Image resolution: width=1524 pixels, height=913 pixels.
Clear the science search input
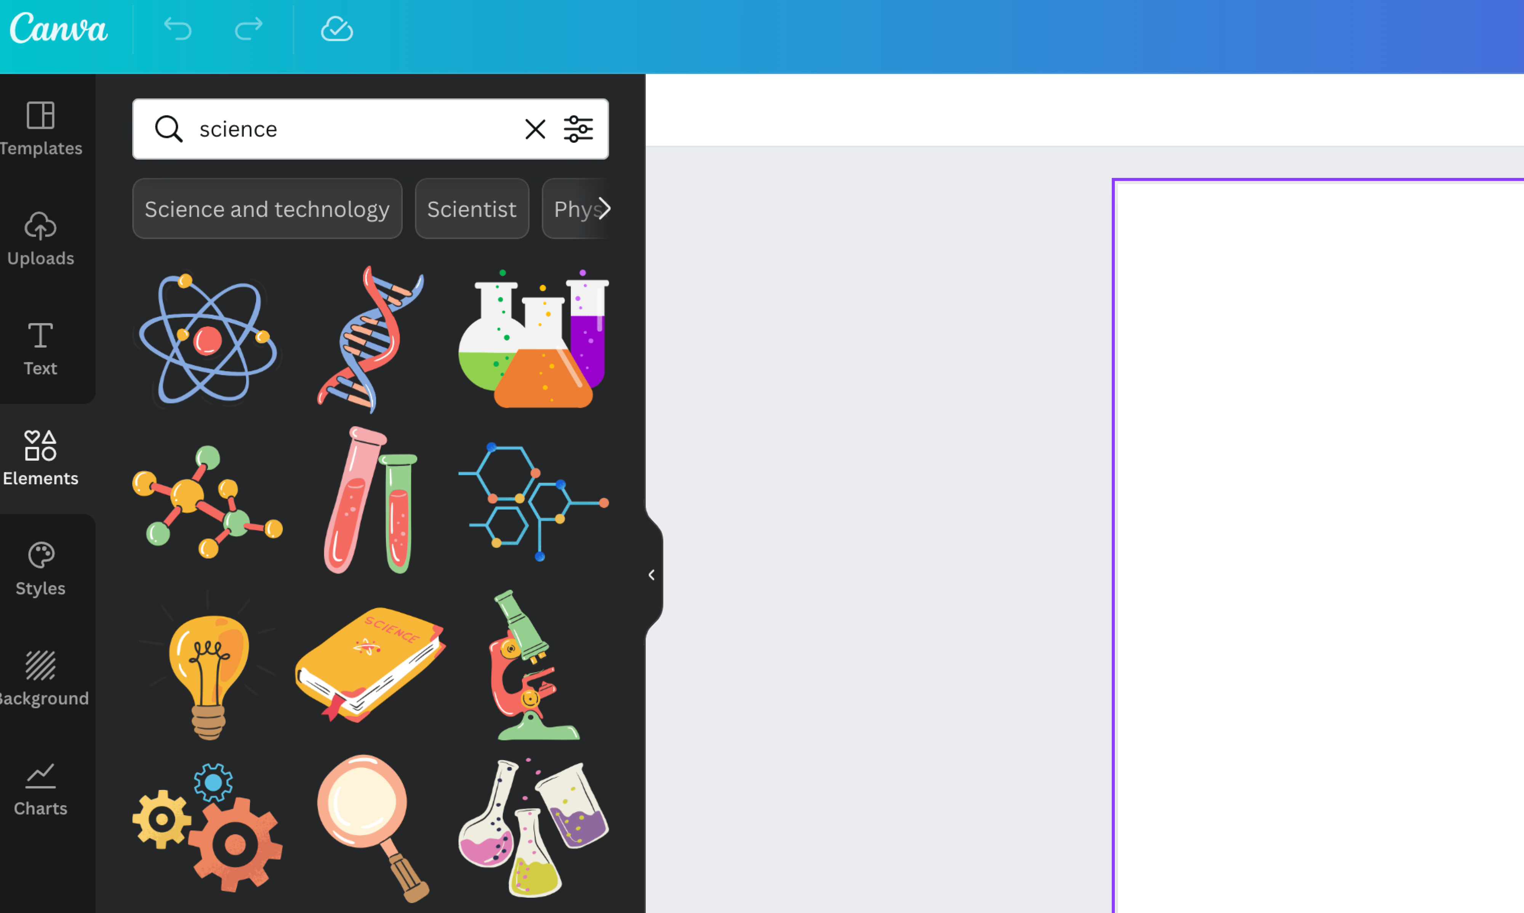(x=536, y=128)
